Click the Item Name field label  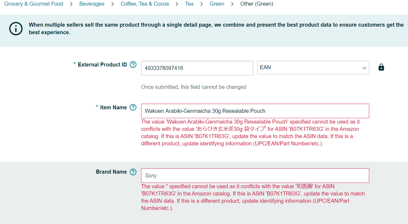tap(113, 107)
